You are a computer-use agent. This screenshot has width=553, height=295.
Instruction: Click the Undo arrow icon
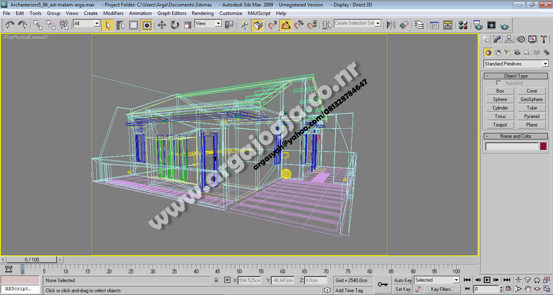[x=10, y=25]
